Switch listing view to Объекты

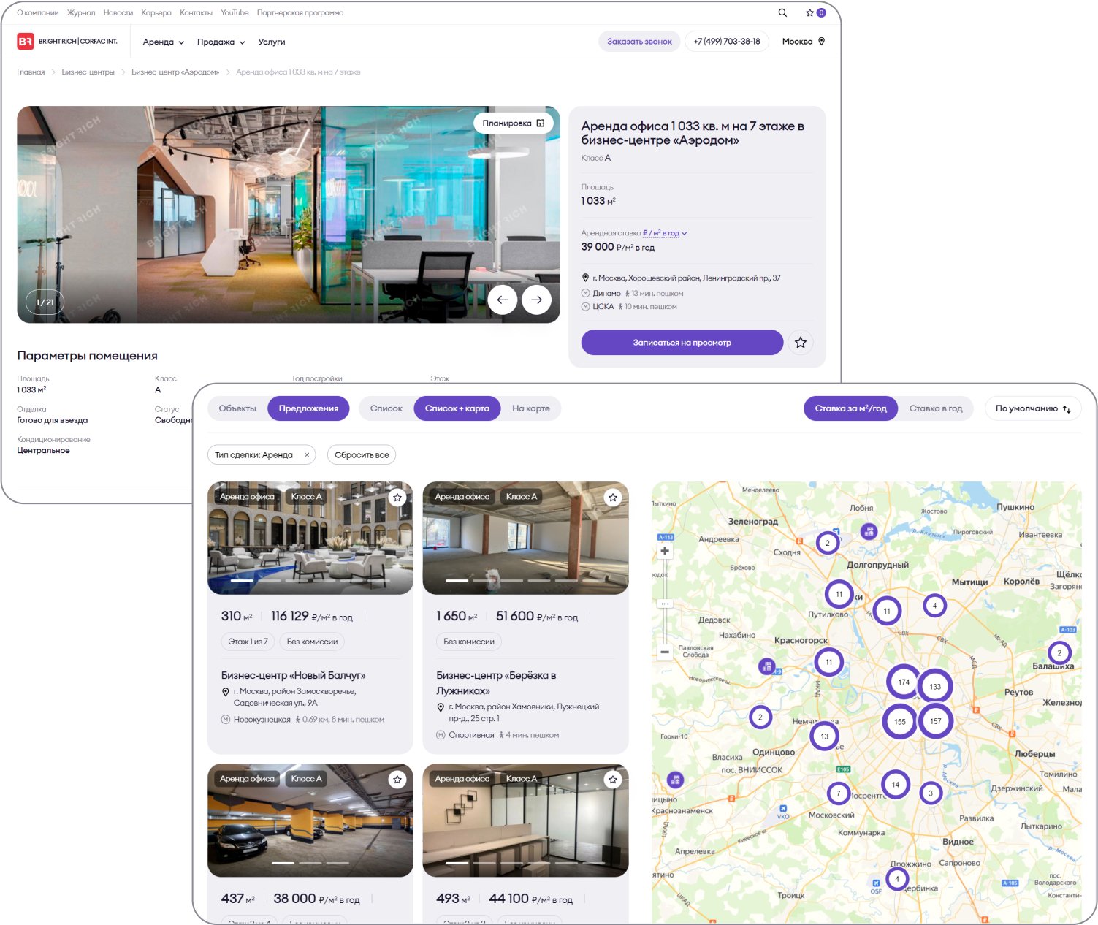(x=237, y=408)
